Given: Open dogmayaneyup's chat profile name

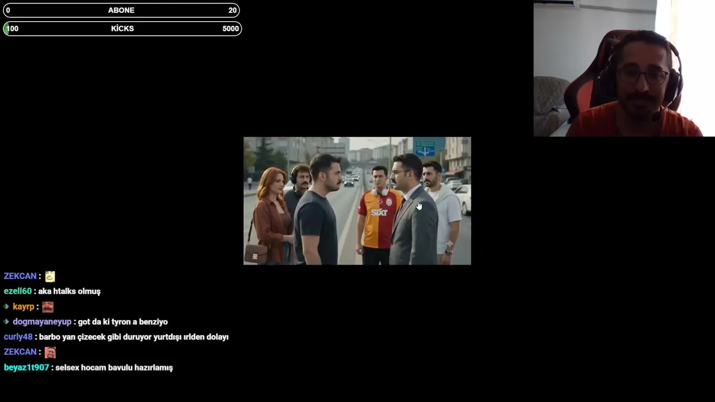Looking at the screenshot, I should click(42, 322).
